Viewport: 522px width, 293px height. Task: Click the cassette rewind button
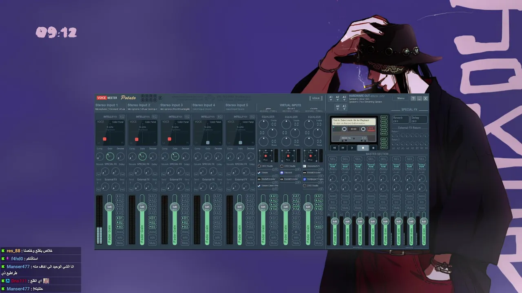point(335,148)
